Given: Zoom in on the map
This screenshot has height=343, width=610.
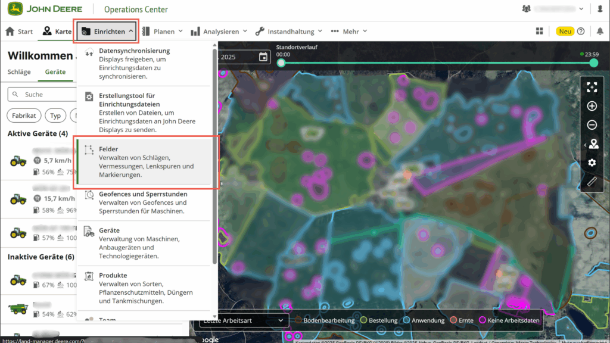Looking at the screenshot, I should point(592,106).
